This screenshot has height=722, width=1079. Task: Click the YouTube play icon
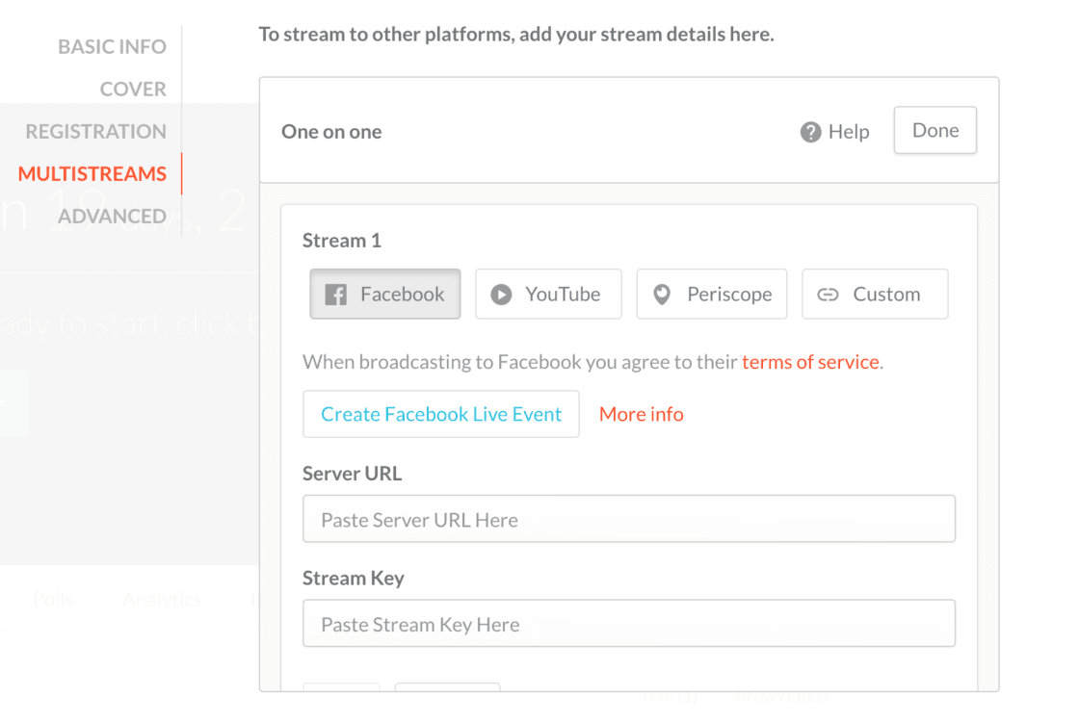pyautogui.click(x=501, y=295)
